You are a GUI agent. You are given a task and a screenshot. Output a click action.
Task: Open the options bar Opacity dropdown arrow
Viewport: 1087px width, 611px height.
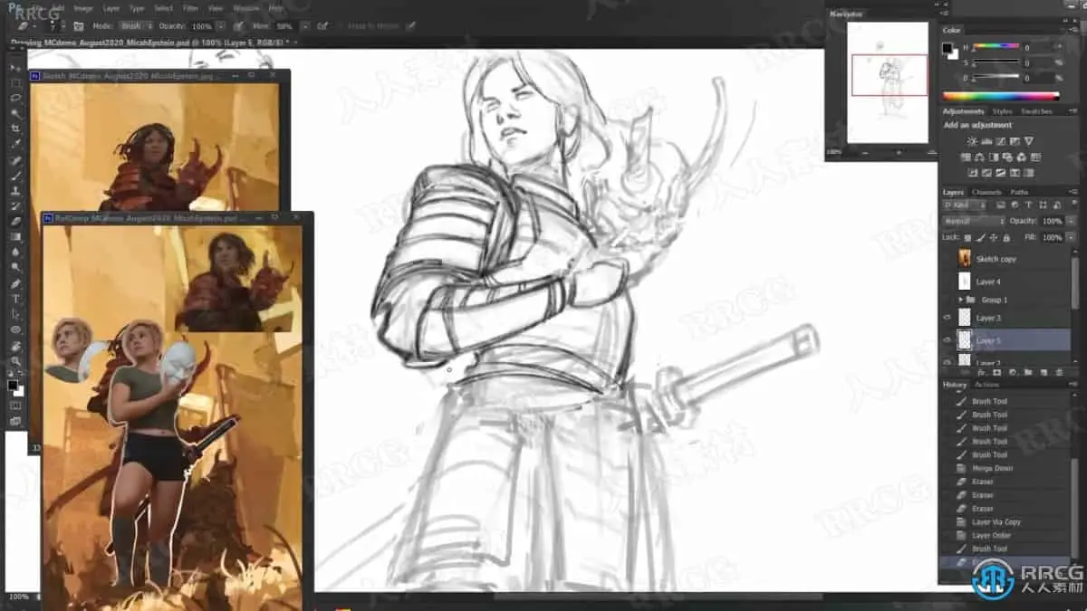[x=221, y=26]
